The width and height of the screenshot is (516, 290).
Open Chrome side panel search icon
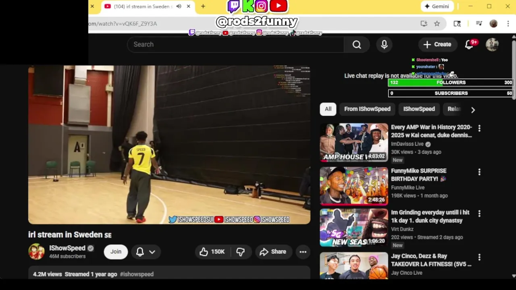coord(457,23)
